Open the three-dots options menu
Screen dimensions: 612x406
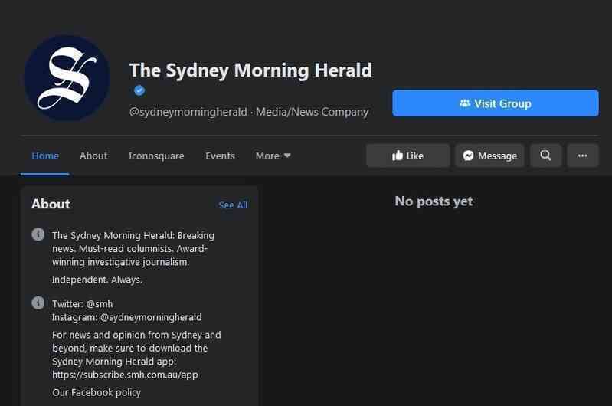583,156
